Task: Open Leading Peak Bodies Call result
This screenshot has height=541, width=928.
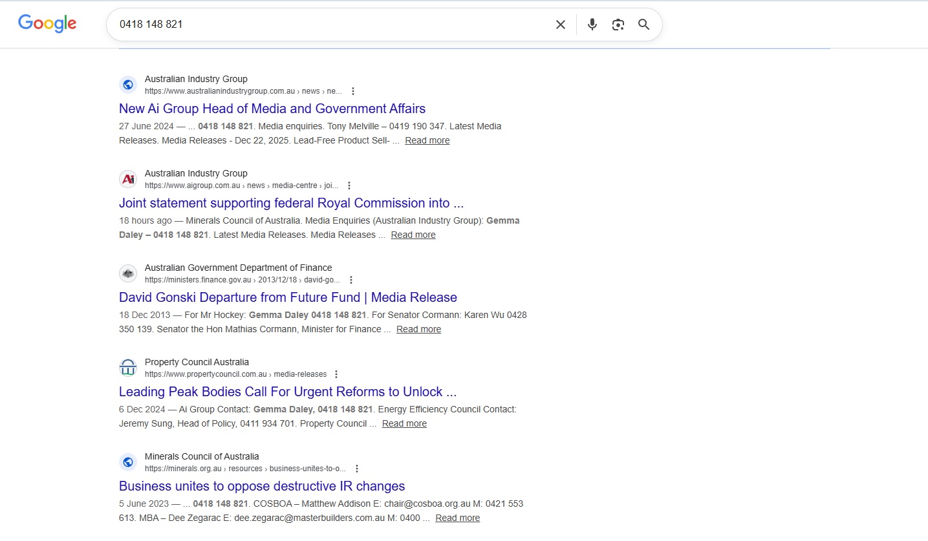Action: 288,392
